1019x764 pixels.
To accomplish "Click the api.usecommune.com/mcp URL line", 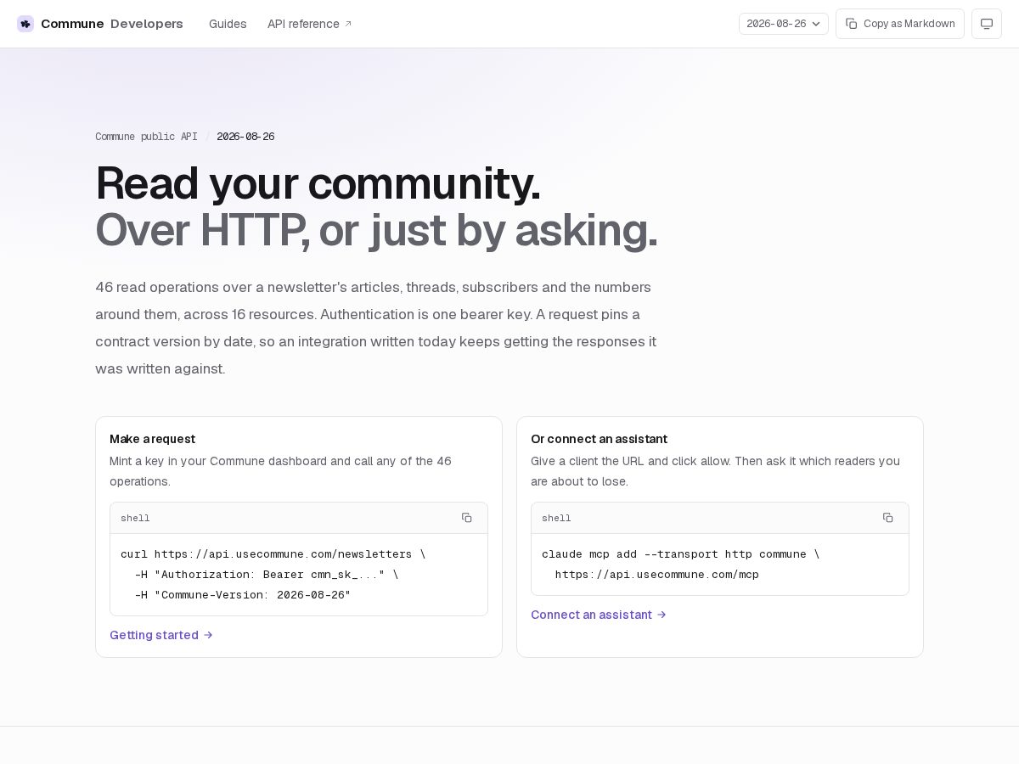I will [x=657, y=575].
